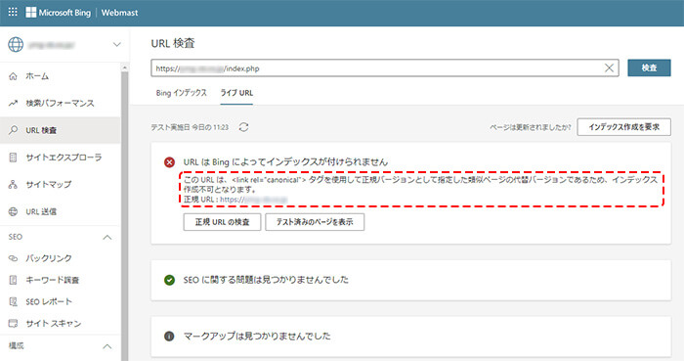684x361 pixels.
Task: Click the sidebar vertical scrollbar
Action: point(125,216)
